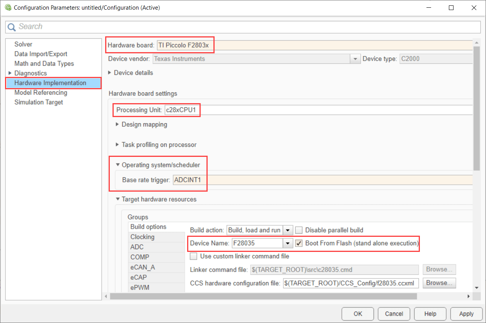Open the Data Import/Export pane
The height and width of the screenshot is (323, 486).
[x=41, y=54]
